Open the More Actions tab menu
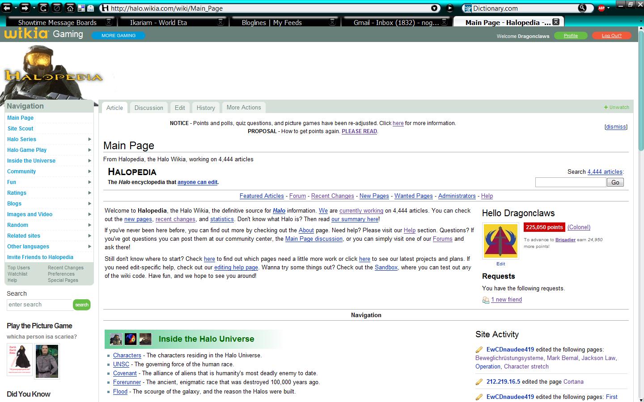 [243, 108]
